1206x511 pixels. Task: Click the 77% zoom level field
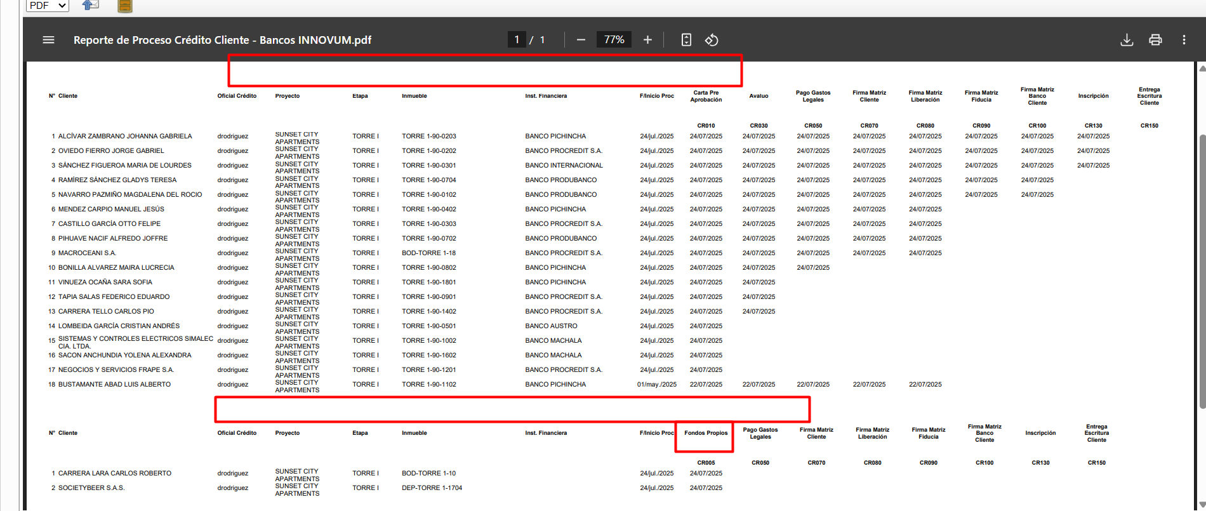point(614,40)
